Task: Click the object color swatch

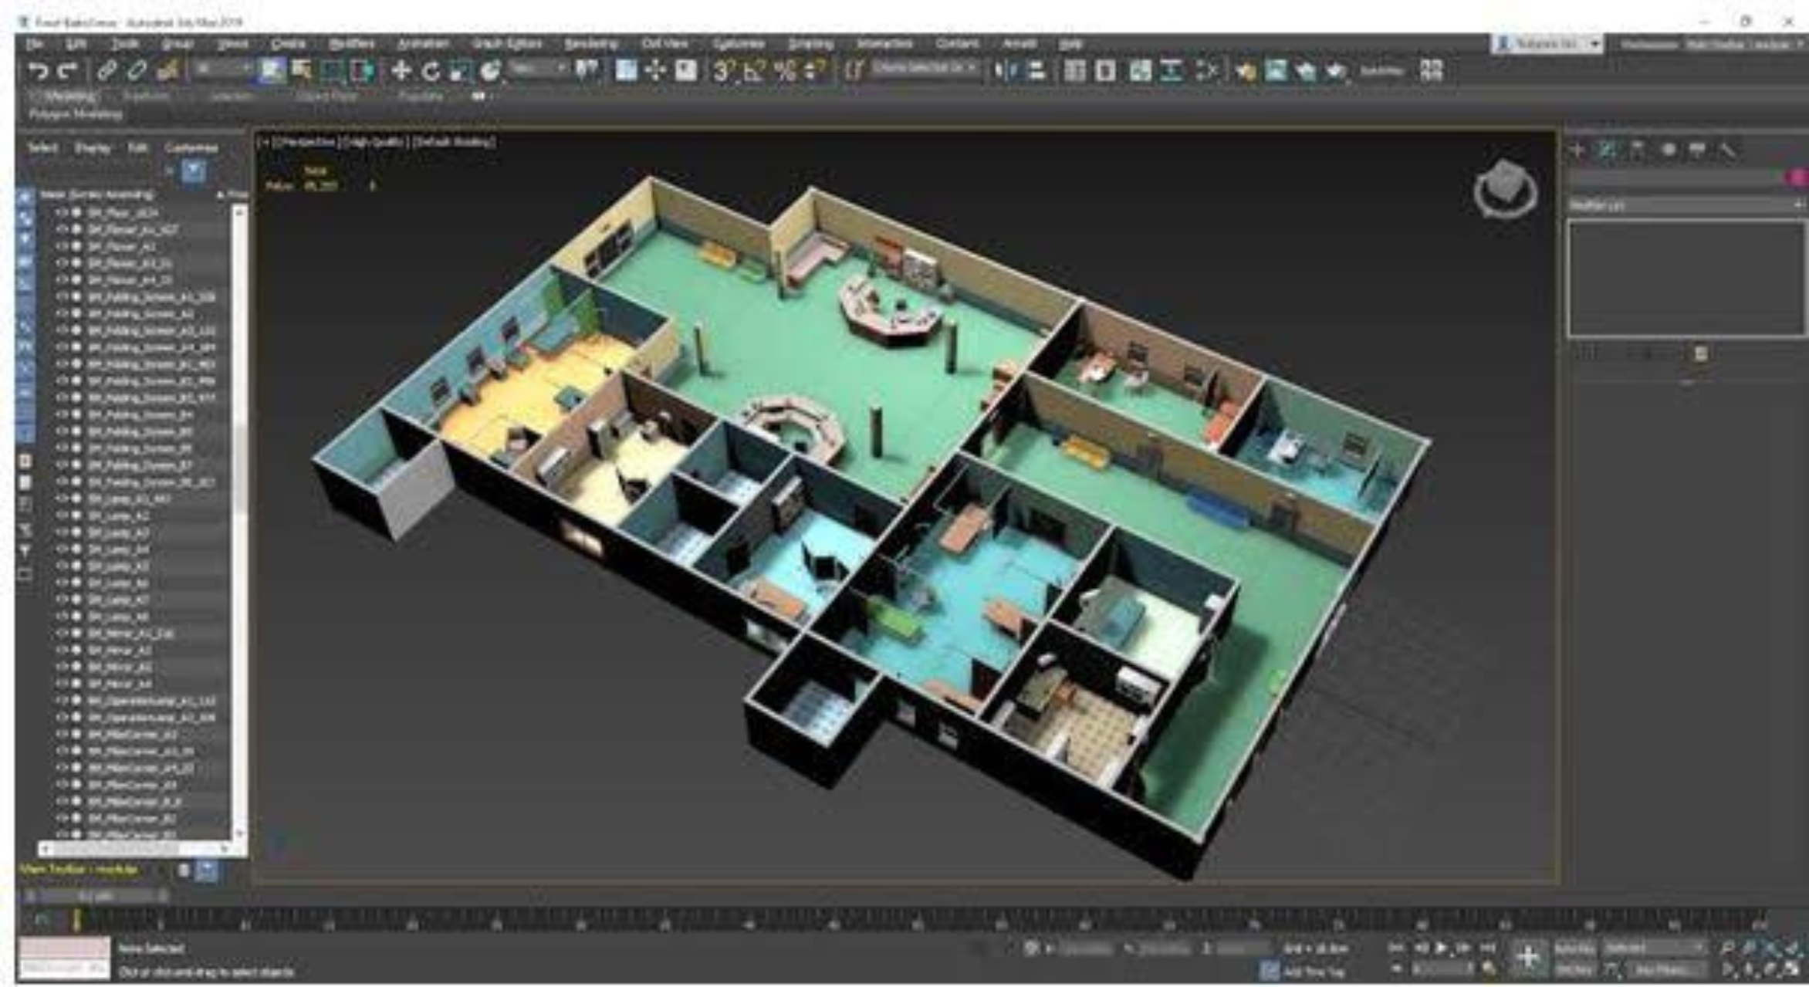Action: pos(1797,178)
